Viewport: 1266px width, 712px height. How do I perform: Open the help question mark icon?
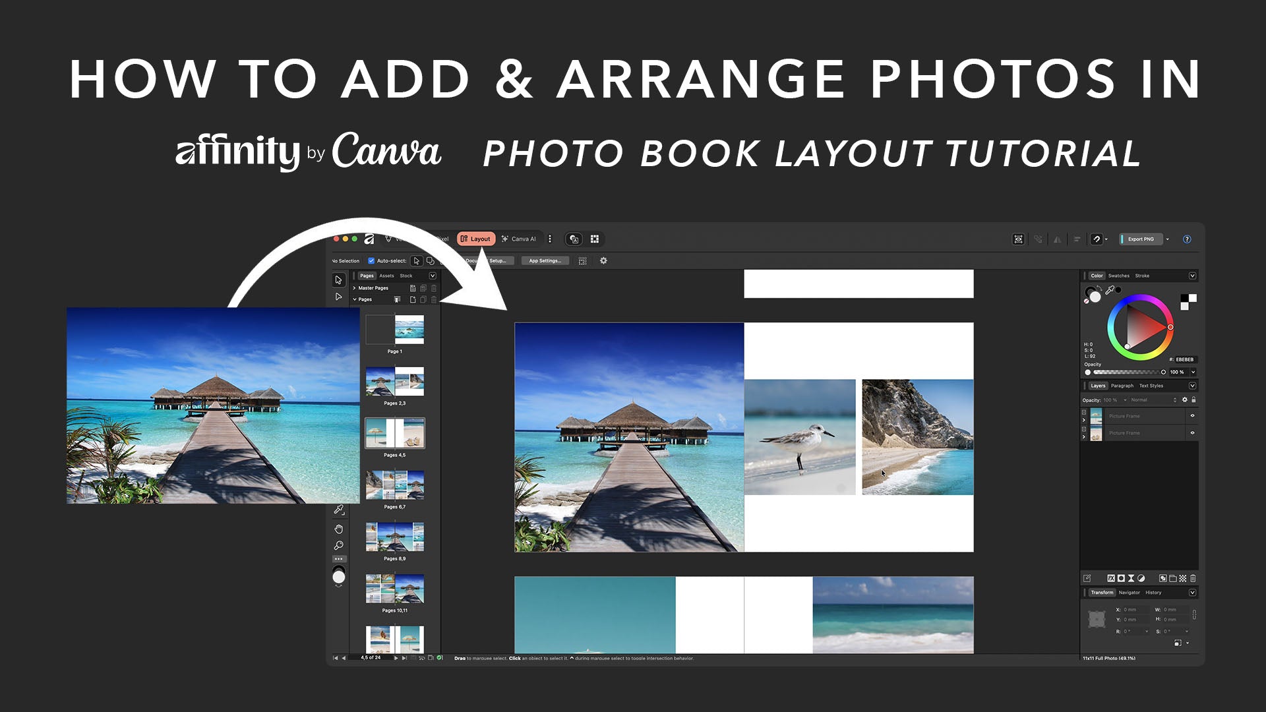coord(1187,239)
